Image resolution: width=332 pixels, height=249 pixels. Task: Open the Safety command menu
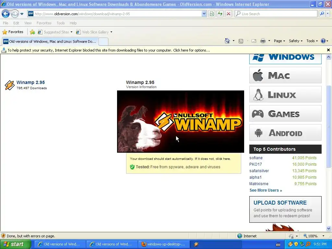tap(296, 41)
